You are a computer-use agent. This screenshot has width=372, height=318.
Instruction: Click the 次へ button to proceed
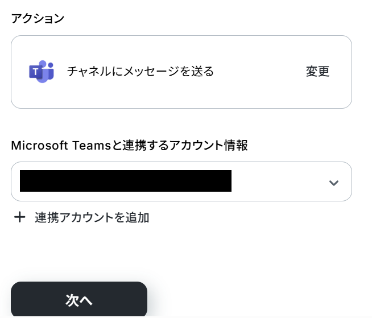[x=79, y=299]
